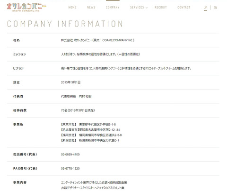The height and width of the screenshot is (191, 227).
Task: Open the RECRUIT page
Action: [x=161, y=8]
